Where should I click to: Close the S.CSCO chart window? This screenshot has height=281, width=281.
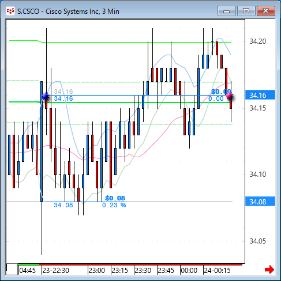266,11
